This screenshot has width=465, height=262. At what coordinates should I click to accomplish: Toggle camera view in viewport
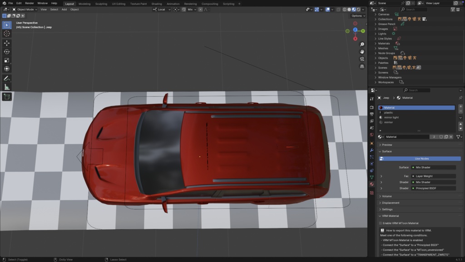pos(362,59)
